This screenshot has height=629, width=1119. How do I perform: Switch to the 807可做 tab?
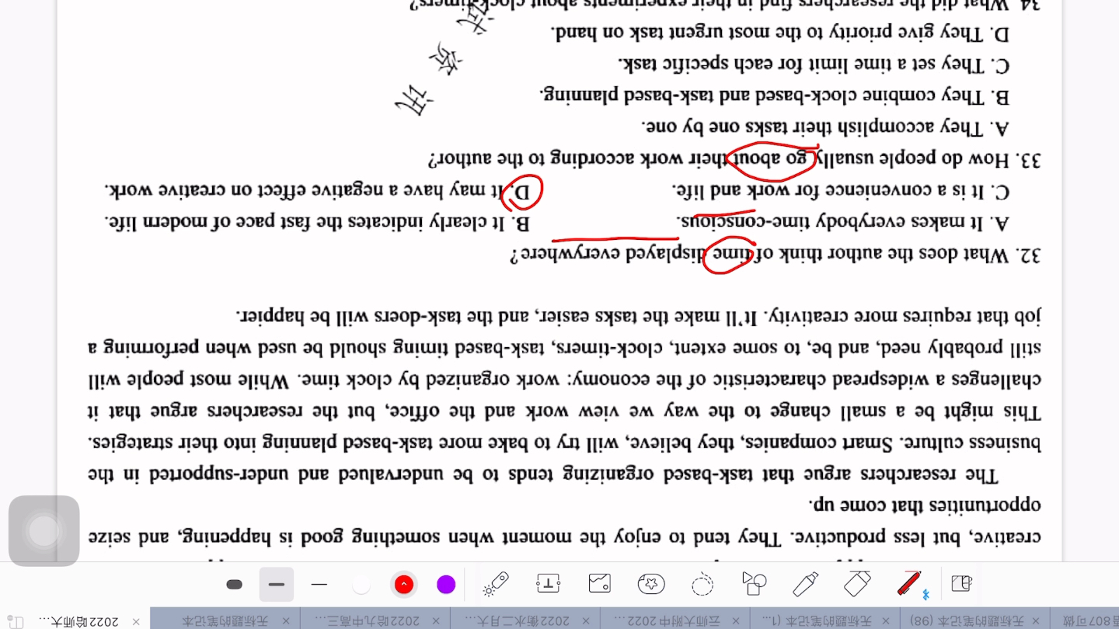[x=1092, y=621]
